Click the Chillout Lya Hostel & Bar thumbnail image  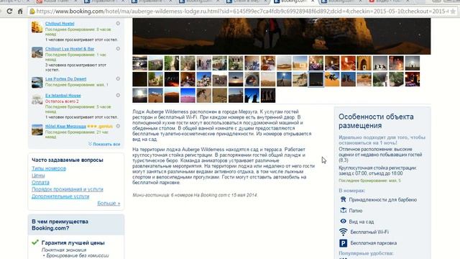pos(37,53)
